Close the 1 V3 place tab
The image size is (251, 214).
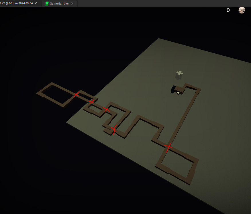(x=36, y=3)
